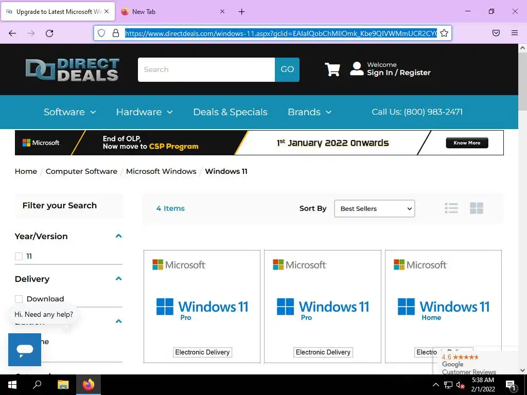This screenshot has height=395, width=527.
Task: Collapse the Delivery filter section
Action: [118, 278]
